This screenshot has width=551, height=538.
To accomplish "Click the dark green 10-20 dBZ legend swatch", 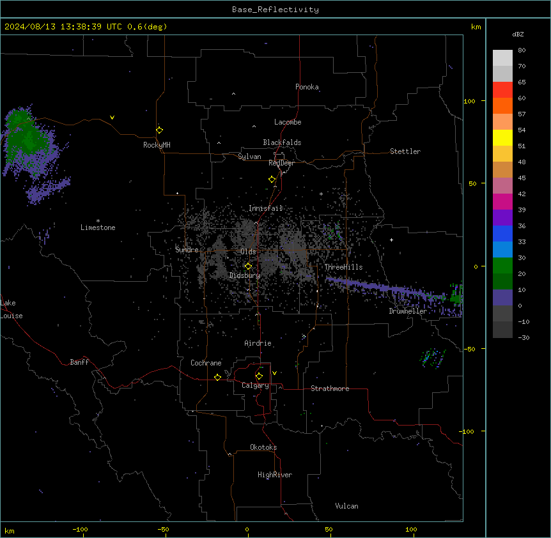I will (x=502, y=281).
